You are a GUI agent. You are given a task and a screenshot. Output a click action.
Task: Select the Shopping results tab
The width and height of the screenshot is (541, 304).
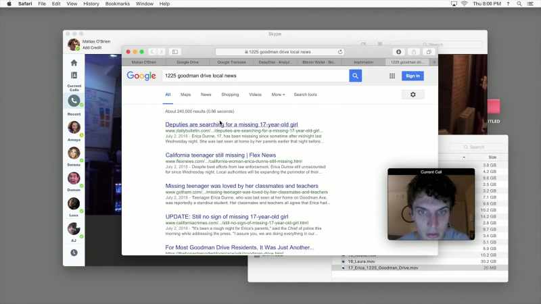pyautogui.click(x=230, y=95)
